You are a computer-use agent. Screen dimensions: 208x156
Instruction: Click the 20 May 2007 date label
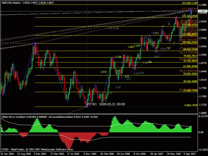point(174,154)
